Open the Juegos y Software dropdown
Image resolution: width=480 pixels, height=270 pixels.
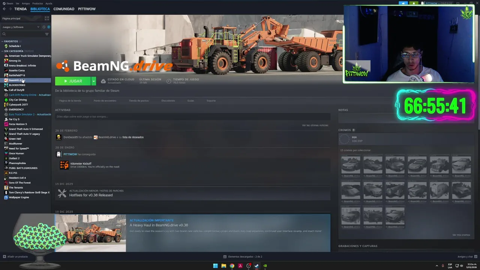click(21, 27)
